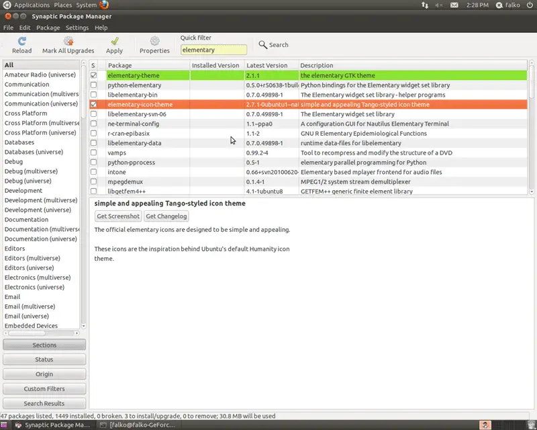Open the Ubuntu logo Applications icon
Image resolution: width=537 pixels, height=430 pixels.
[7, 5]
